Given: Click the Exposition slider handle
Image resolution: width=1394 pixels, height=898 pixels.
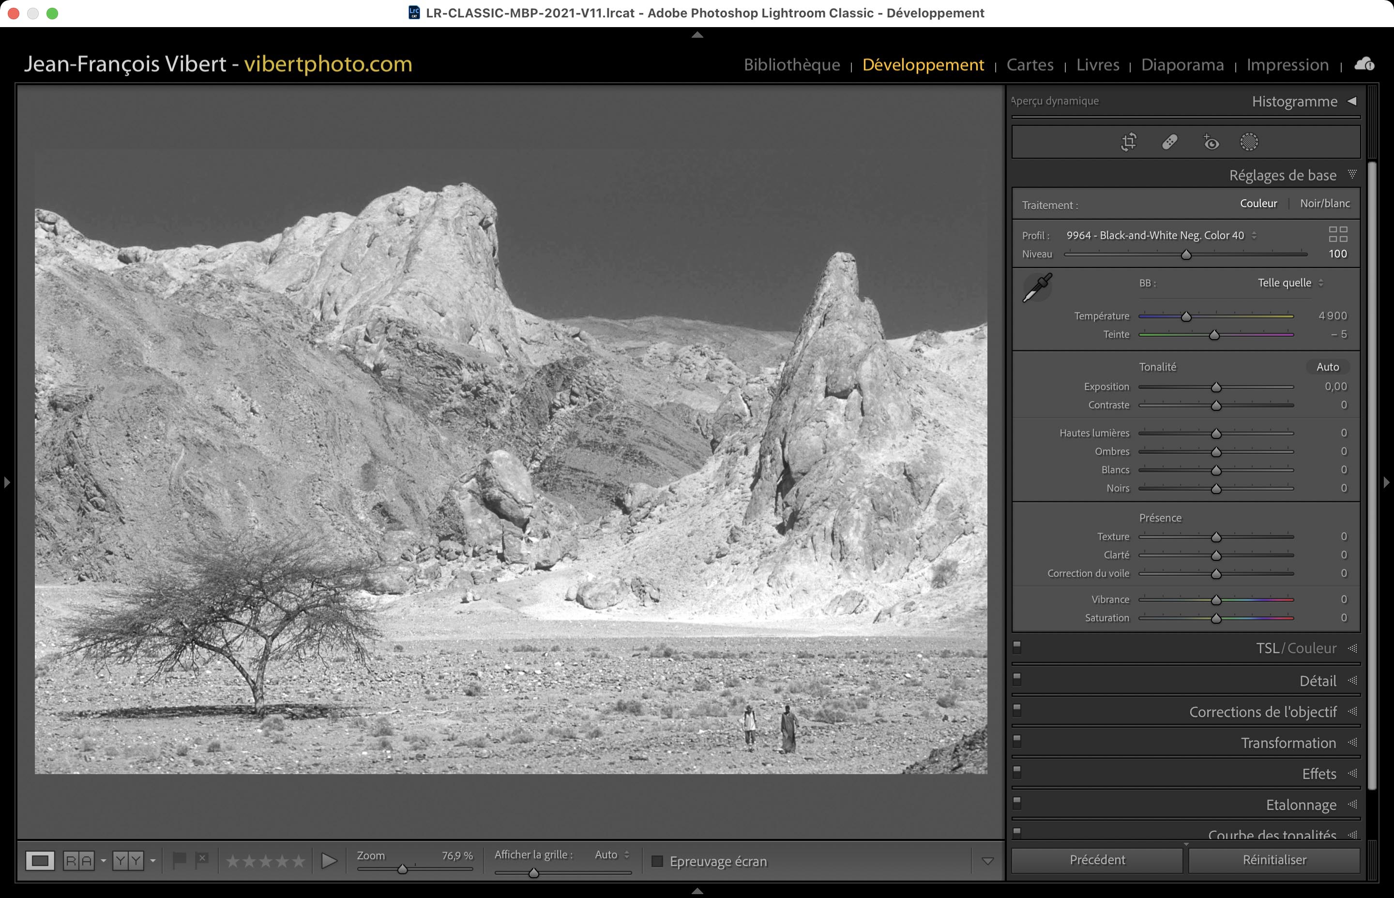Looking at the screenshot, I should coord(1216,387).
